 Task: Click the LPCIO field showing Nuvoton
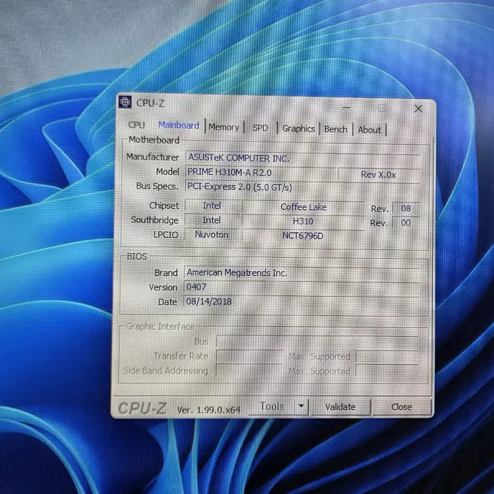pyautogui.click(x=212, y=235)
